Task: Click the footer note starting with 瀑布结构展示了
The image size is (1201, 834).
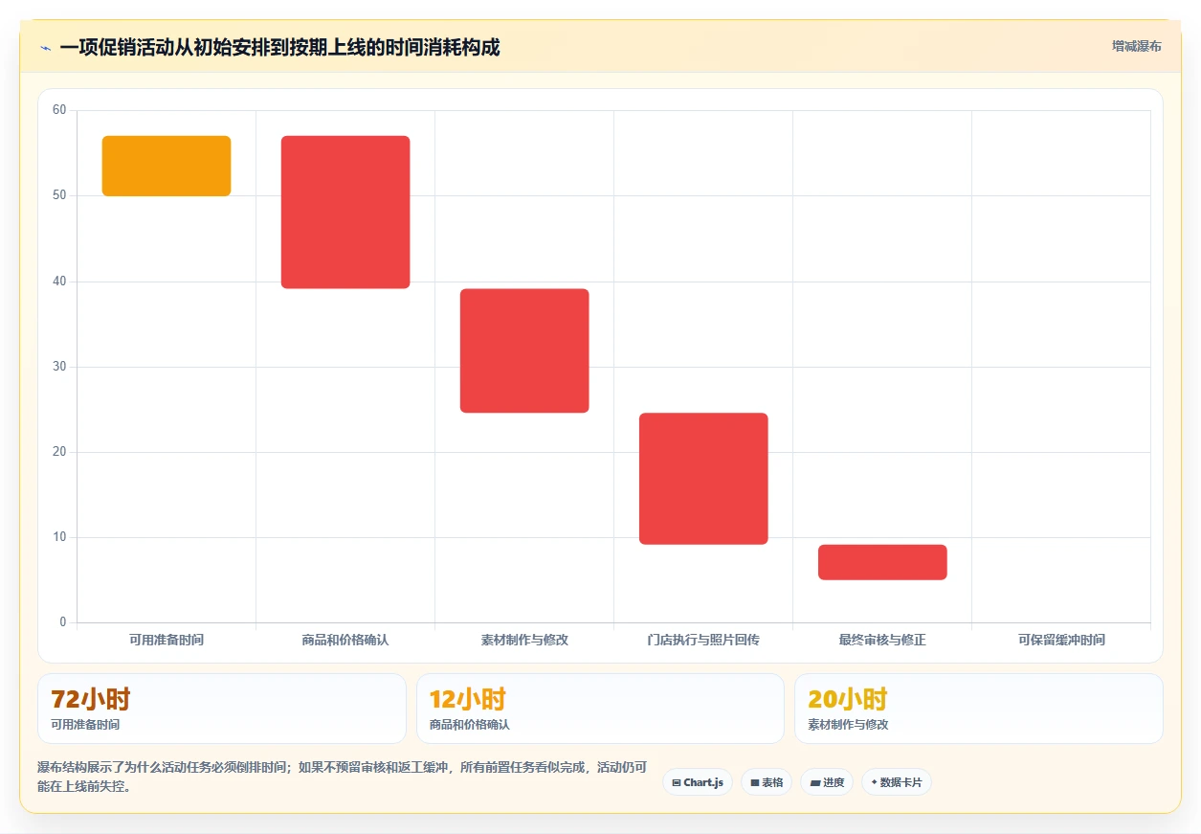Action: pos(343,777)
